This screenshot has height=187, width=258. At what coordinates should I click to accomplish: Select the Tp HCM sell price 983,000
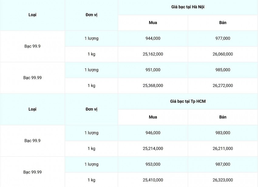[x=223, y=133]
